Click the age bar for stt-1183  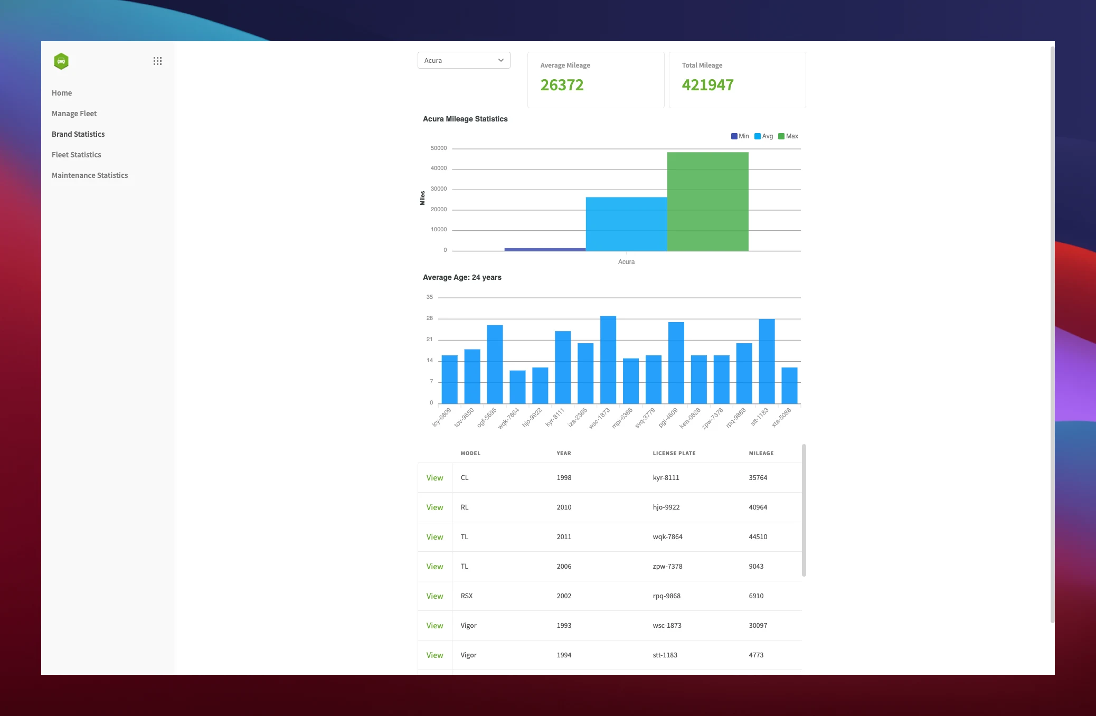click(767, 362)
